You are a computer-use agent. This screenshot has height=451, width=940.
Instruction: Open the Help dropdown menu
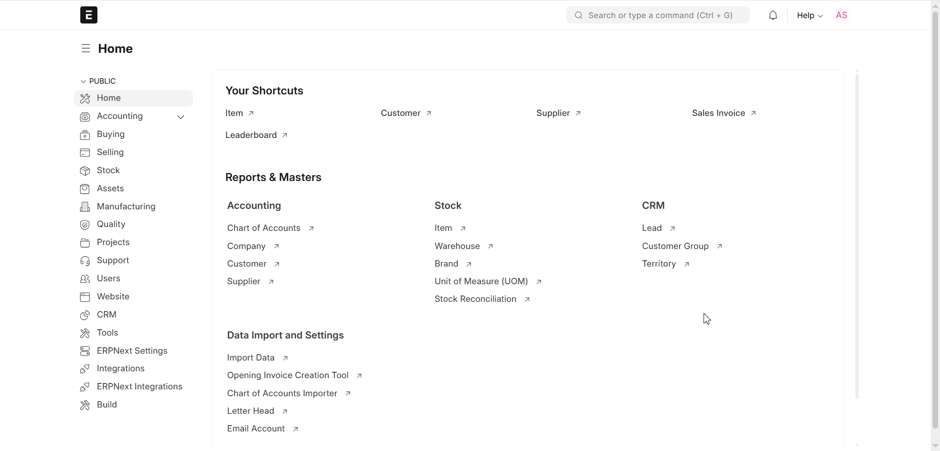point(809,16)
